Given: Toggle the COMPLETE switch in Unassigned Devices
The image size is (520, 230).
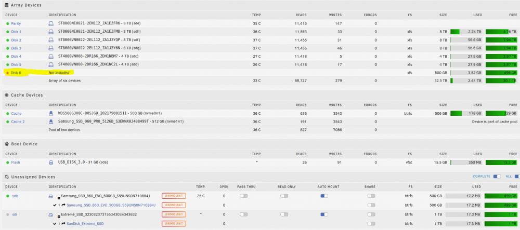Looking at the screenshot, I should pyautogui.click(x=497, y=177).
